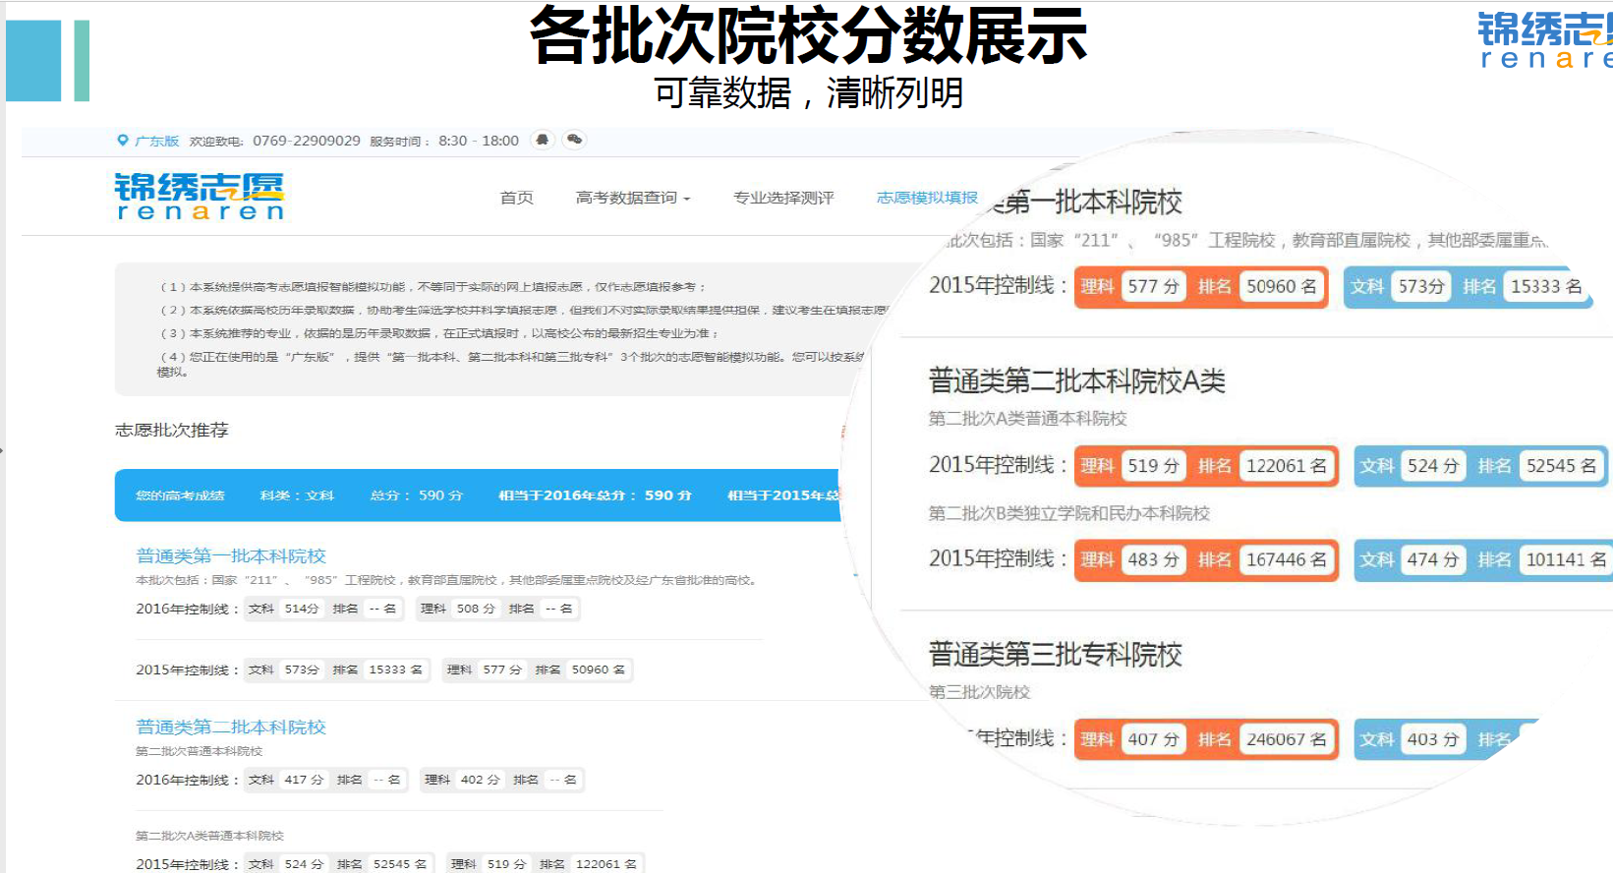Screen dimensions: 1613x873
Task: Click the magnified 文科 573分 blue badge
Action: 1399,287
